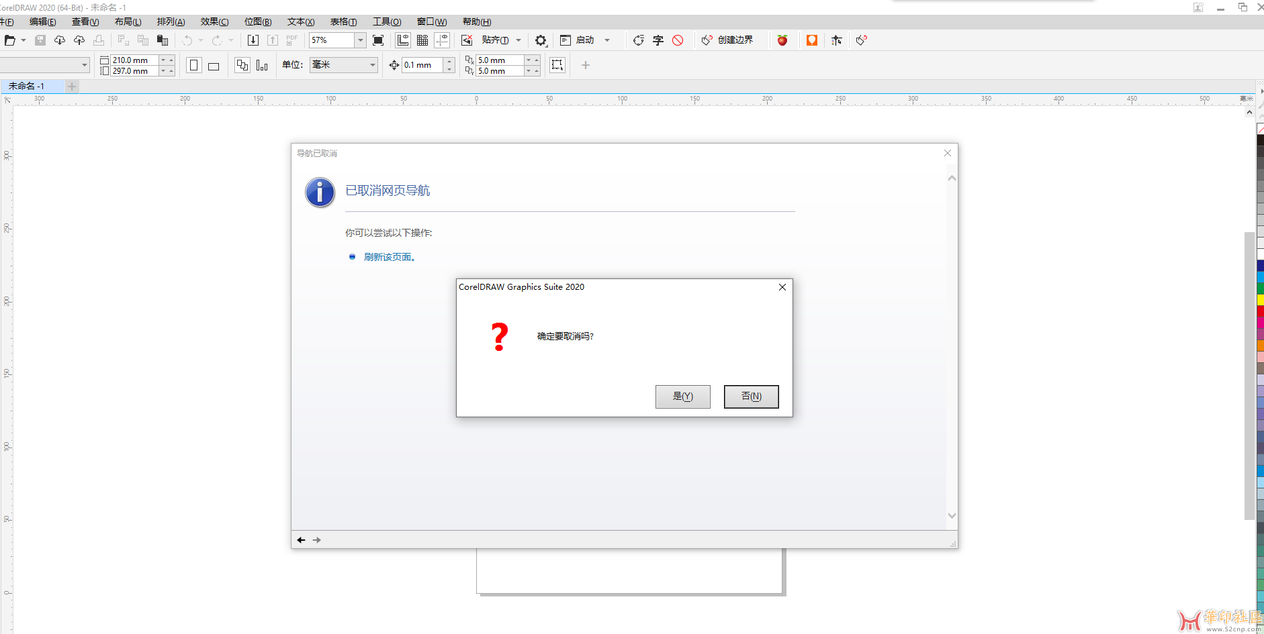Click the 字 character tool icon
1264x634 pixels.
click(658, 40)
